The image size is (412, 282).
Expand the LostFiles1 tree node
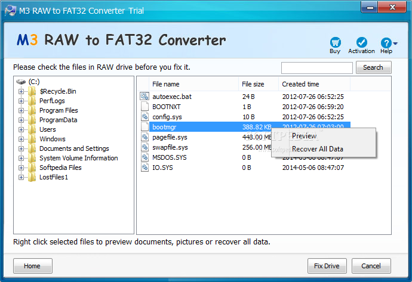click(x=21, y=177)
